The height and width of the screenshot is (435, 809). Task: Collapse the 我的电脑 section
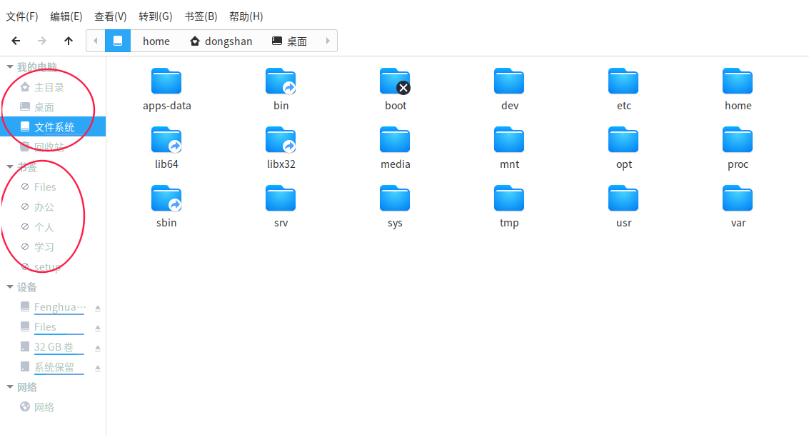point(10,66)
